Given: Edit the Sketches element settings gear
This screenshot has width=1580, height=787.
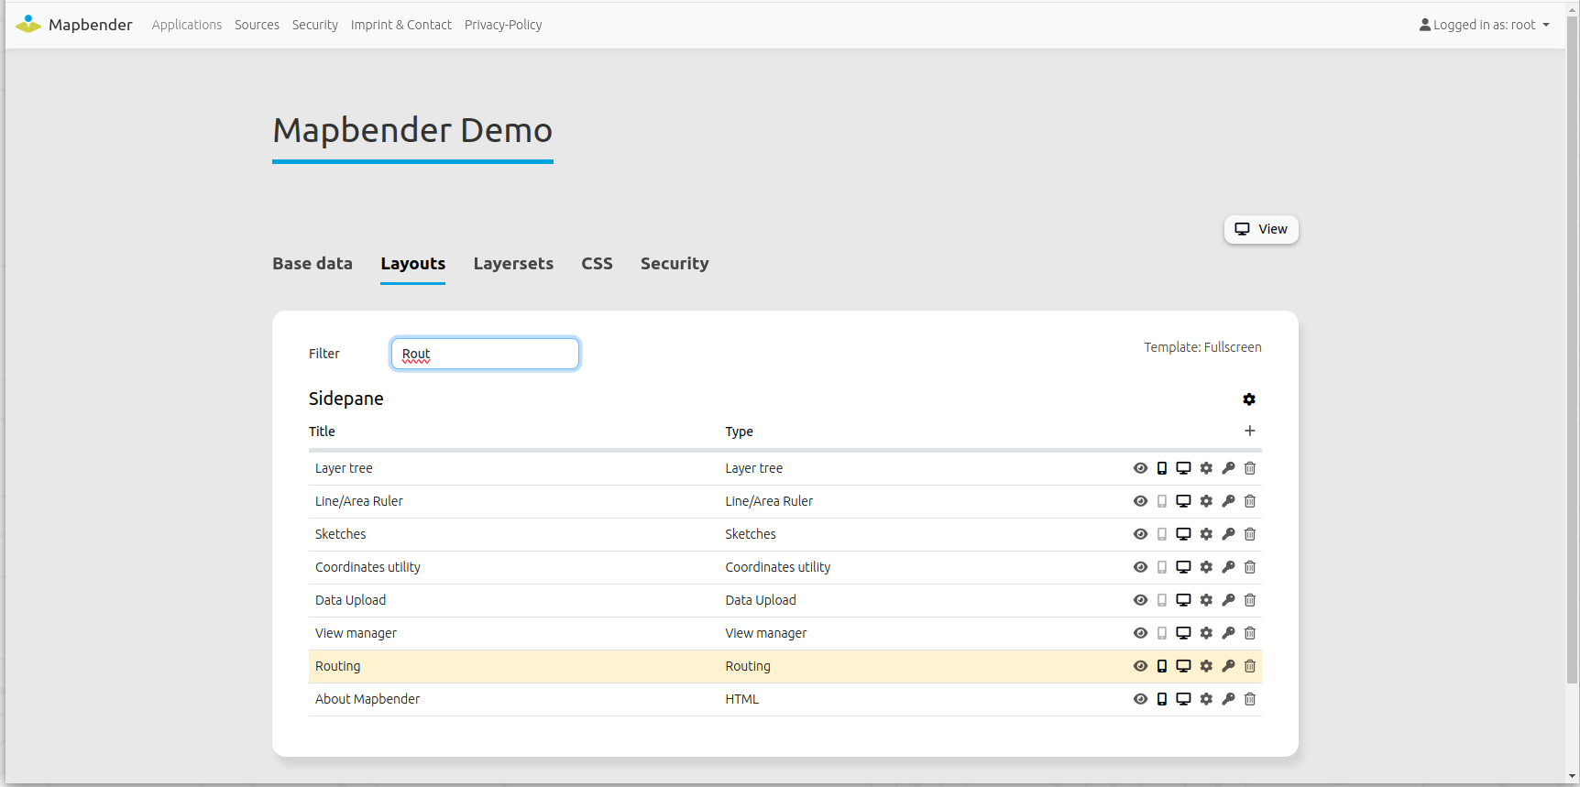Looking at the screenshot, I should [1206, 534].
